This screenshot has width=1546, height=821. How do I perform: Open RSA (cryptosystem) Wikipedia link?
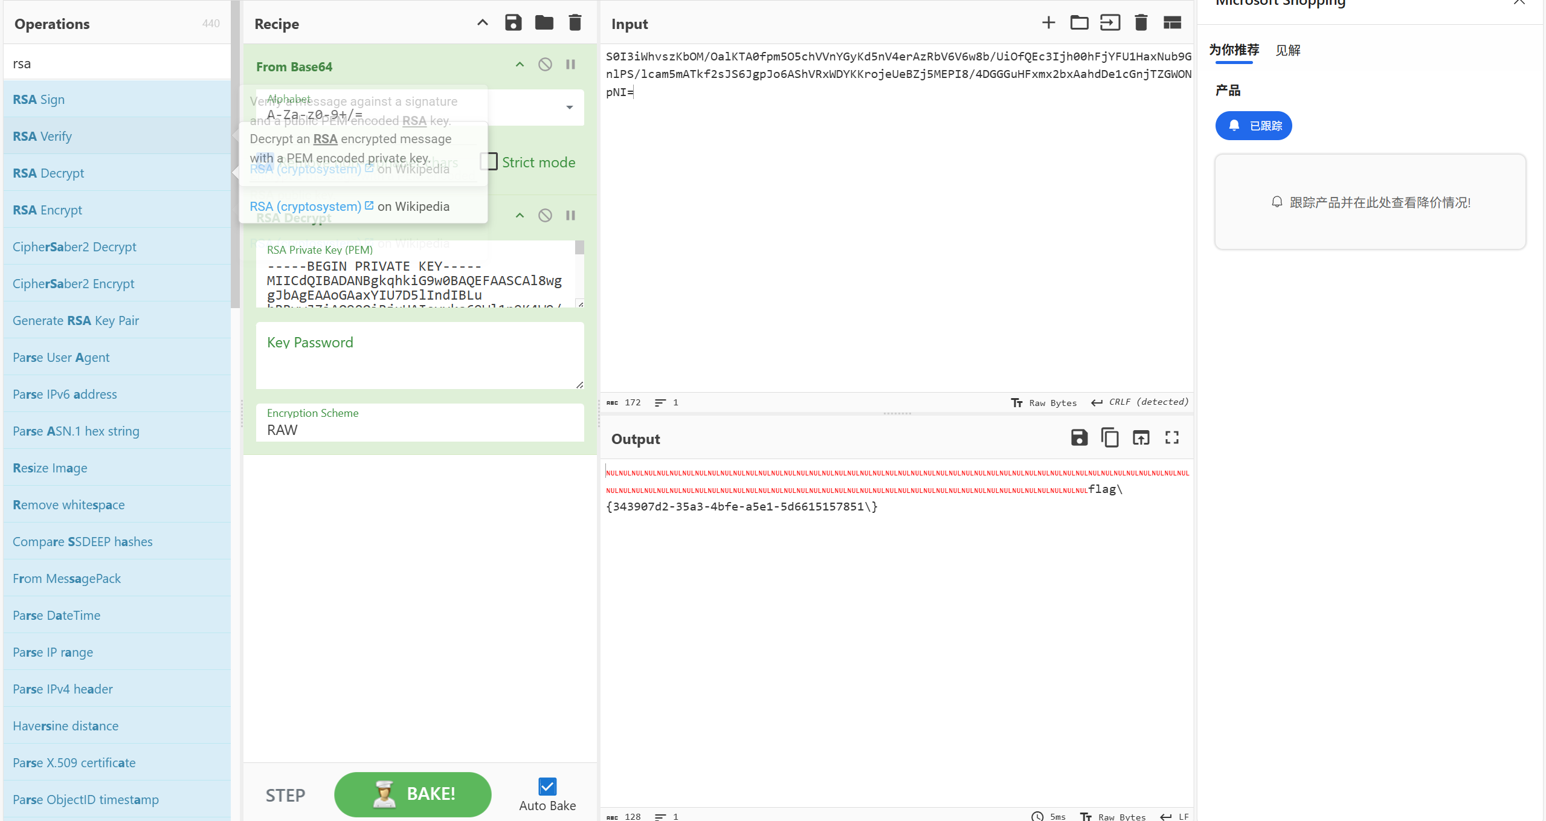coord(311,206)
